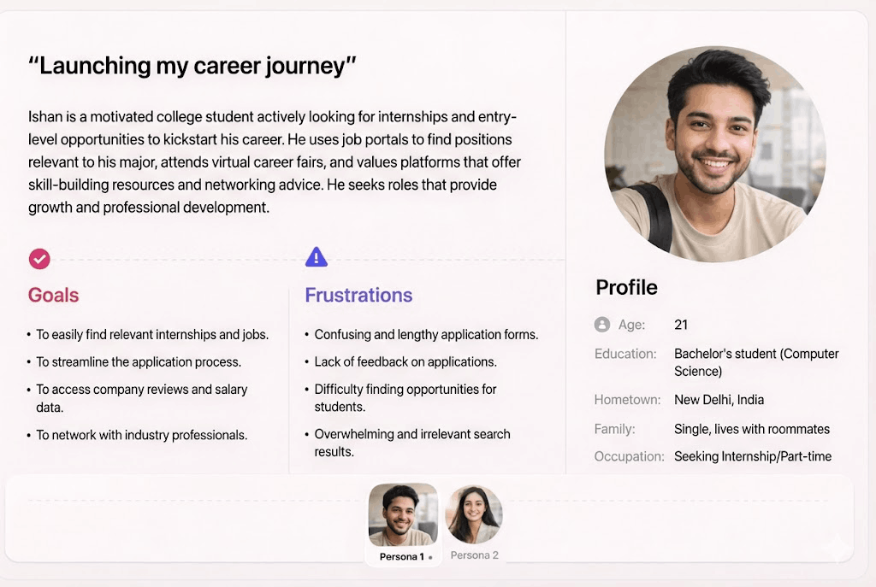Click the Persona 1 tab label
This screenshot has width=876, height=587.
(401, 557)
